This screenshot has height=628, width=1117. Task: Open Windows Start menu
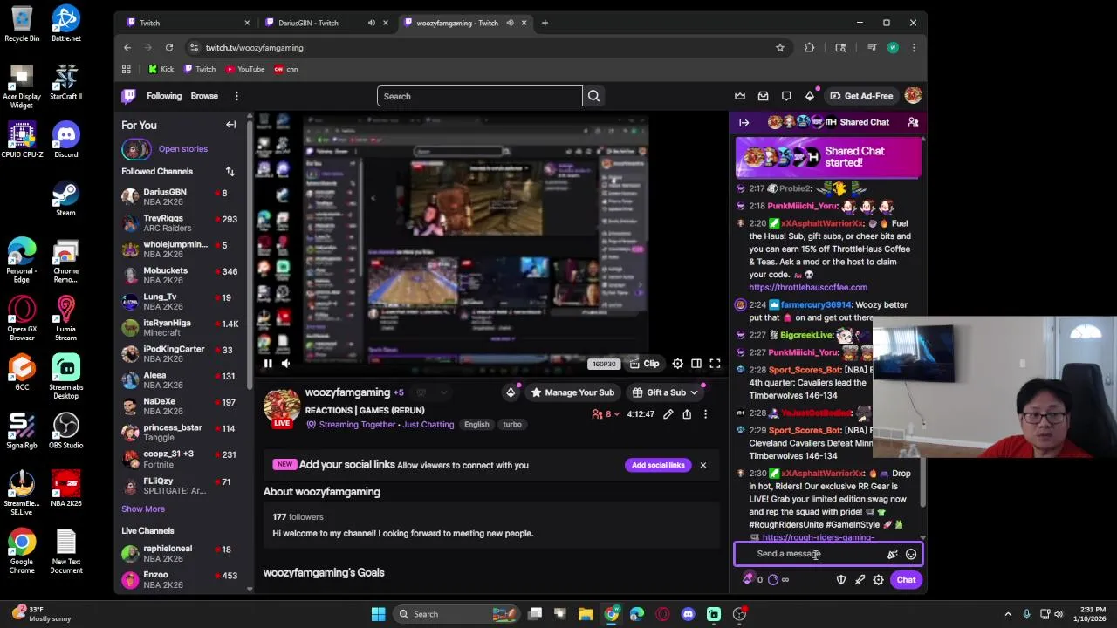coord(378,614)
